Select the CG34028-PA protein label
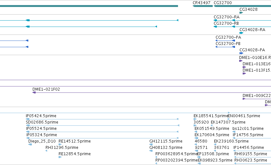The width and height of the screenshot is (271, 165). click(252, 50)
